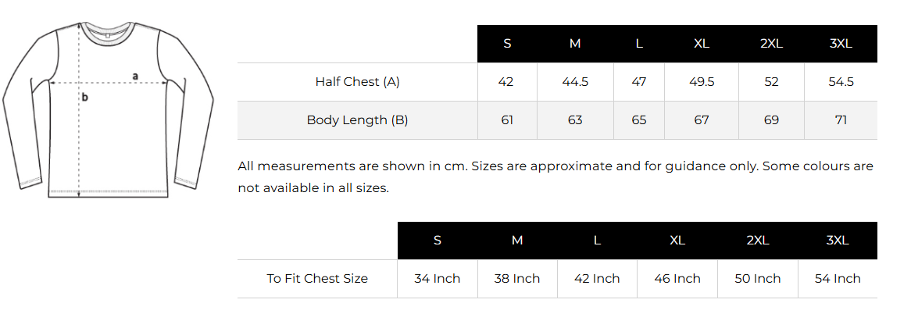This screenshot has width=911, height=321.
Task: Click the 'a' chest width label on diagram
Action: click(x=135, y=76)
